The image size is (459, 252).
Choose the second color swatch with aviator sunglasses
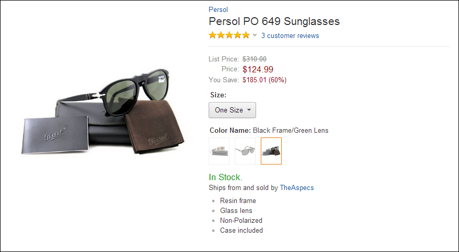[x=245, y=151]
